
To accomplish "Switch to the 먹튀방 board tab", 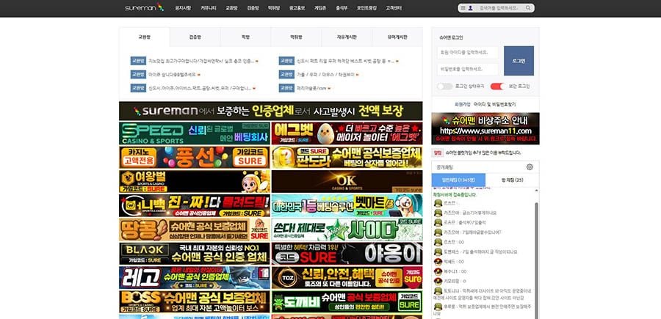I will (x=296, y=37).
